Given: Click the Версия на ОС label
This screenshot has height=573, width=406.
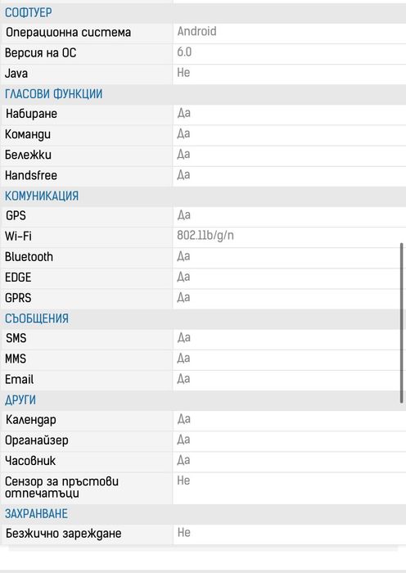Looking at the screenshot, I should pos(41,53).
